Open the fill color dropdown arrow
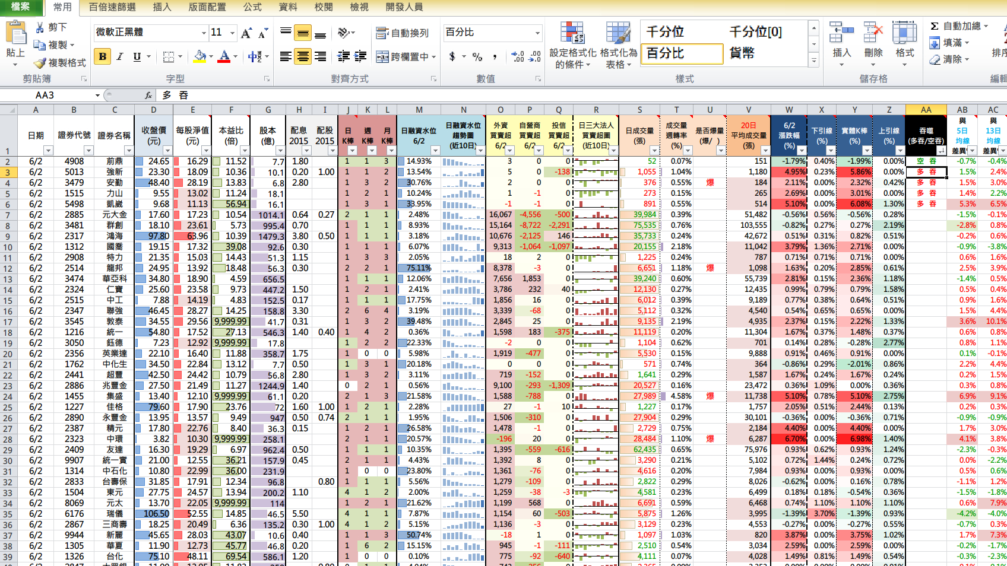 (x=211, y=56)
